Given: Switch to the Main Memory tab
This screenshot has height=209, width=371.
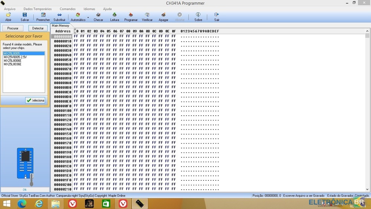Looking at the screenshot, I should (60, 26).
